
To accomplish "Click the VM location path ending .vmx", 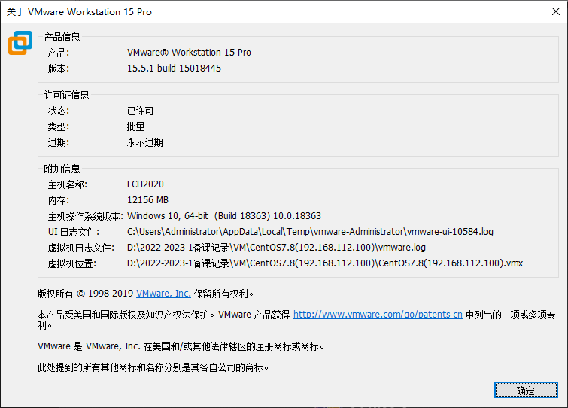I will (x=325, y=263).
